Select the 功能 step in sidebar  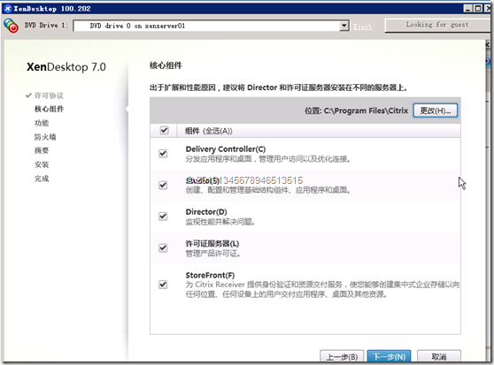[42, 123]
